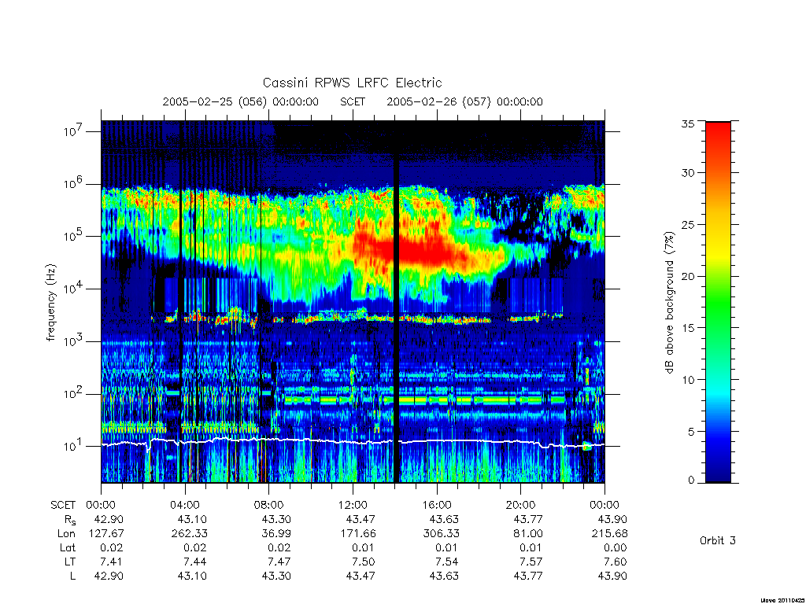Click the LT value 7.47
The width and height of the screenshot is (806, 604).
point(279,562)
